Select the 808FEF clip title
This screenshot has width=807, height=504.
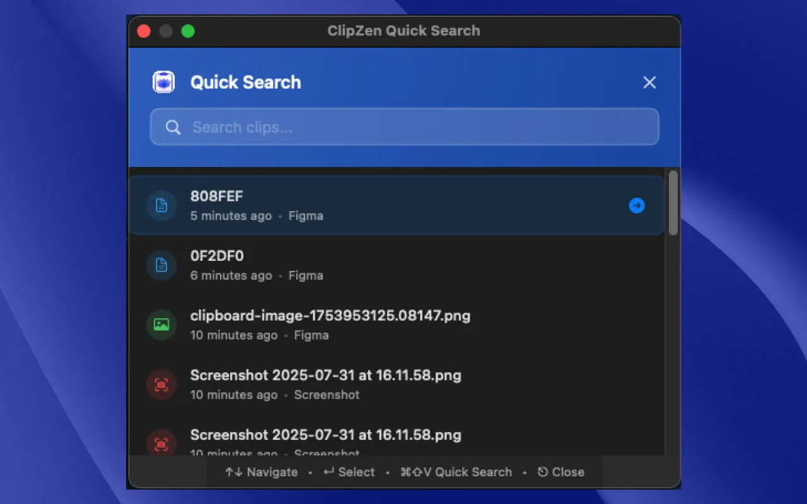(x=216, y=196)
